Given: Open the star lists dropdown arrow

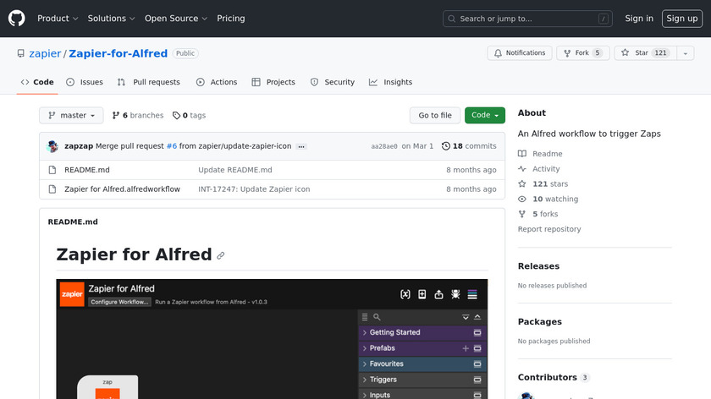Looking at the screenshot, I should [686, 53].
